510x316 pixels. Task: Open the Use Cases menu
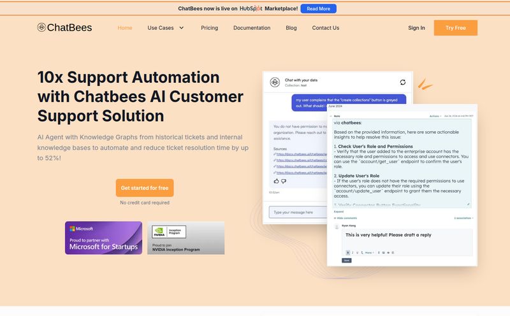coord(161,28)
